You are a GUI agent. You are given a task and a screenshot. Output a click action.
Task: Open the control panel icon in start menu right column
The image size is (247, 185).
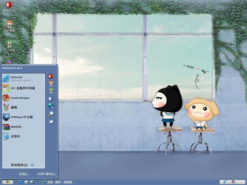pos(51,99)
